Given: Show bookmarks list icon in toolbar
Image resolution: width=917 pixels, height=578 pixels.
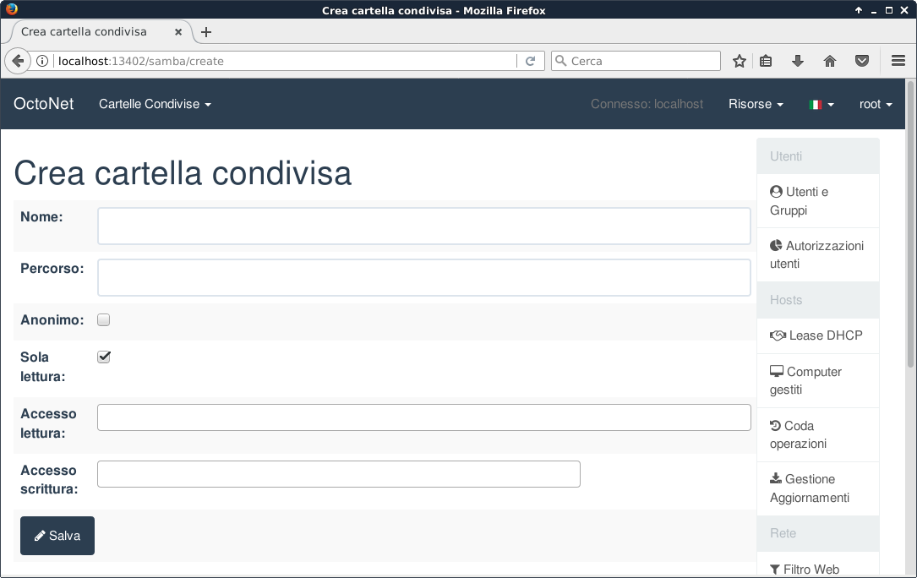Looking at the screenshot, I should [766, 61].
